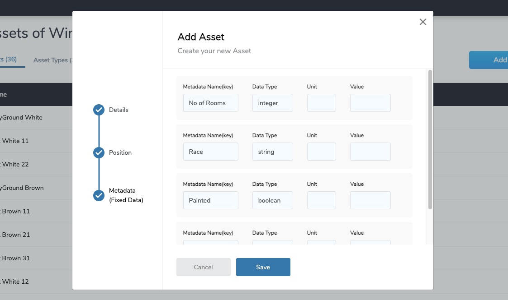Click the Value field in Painted row

coord(370,200)
